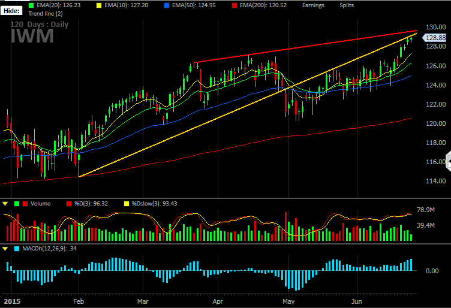The height and width of the screenshot is (308, 451).
Task: Click the 120 Days : Daily label
Action: pyautogui.click(x=40, y=25)
